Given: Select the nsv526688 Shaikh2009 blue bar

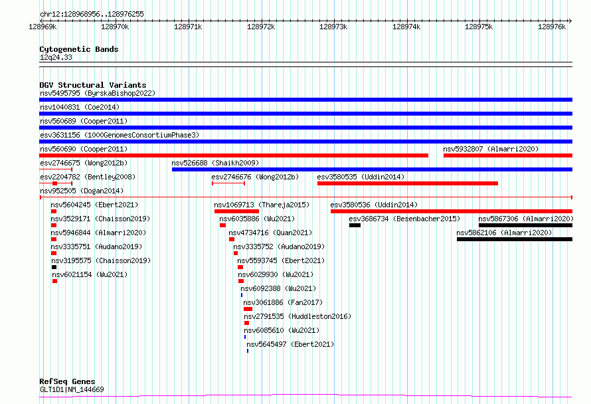Looking at the screenshot, I should click(372, 169).
